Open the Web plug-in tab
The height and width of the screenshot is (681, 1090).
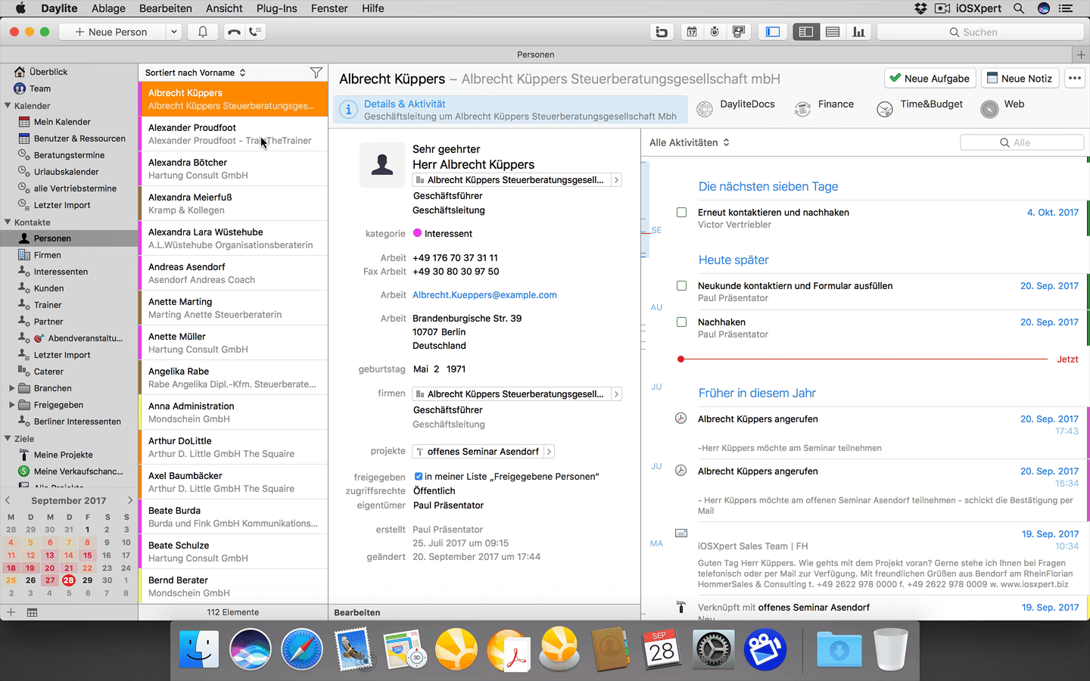tap(1002, 109)
